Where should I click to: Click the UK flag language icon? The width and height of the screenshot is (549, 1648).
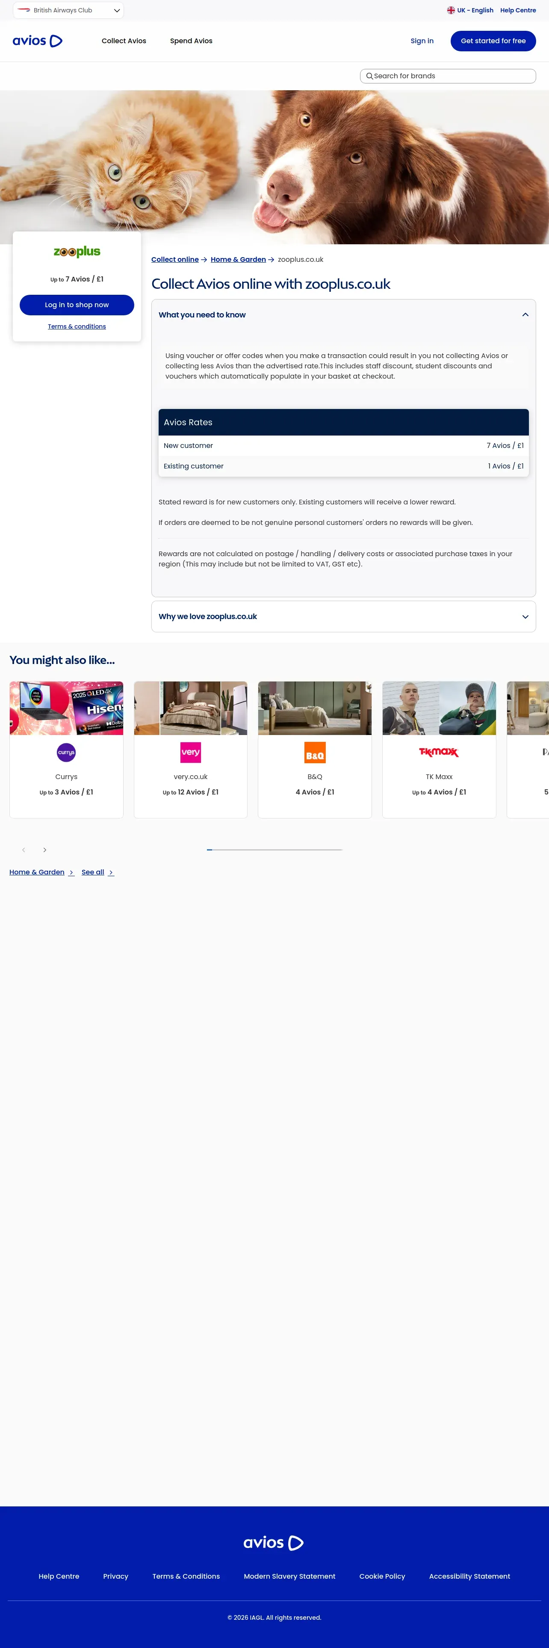451,10
